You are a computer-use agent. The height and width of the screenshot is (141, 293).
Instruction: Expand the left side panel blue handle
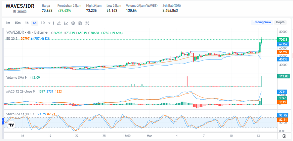[x=3, y=121]
